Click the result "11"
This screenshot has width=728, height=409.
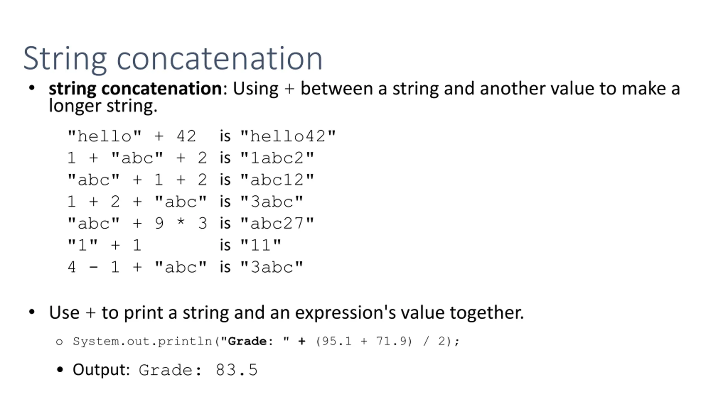pyautogui.click(x=261, y=245)
